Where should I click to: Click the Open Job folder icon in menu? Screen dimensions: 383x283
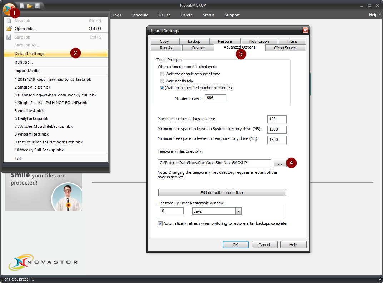9,29
